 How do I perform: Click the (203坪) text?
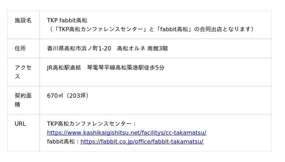(77, 96)
